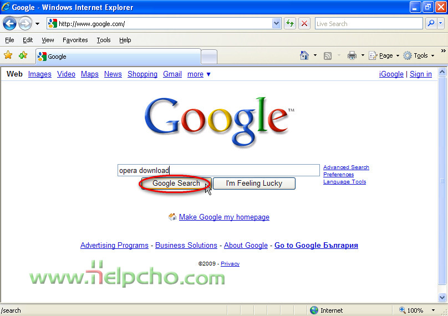Click the Back navigation arrow button
The width and height of the screenshot is (448, 316).
point(9,24)
